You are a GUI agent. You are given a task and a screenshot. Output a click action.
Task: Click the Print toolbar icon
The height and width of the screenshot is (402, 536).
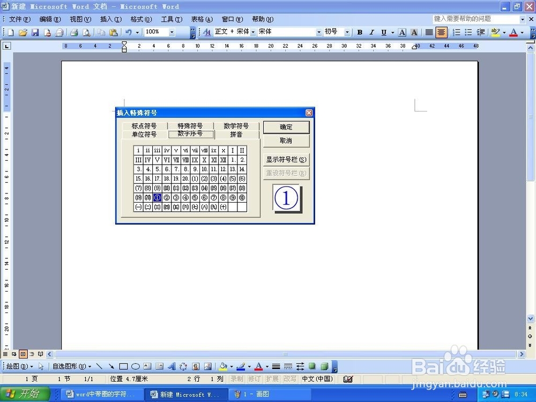coord(74,33)
